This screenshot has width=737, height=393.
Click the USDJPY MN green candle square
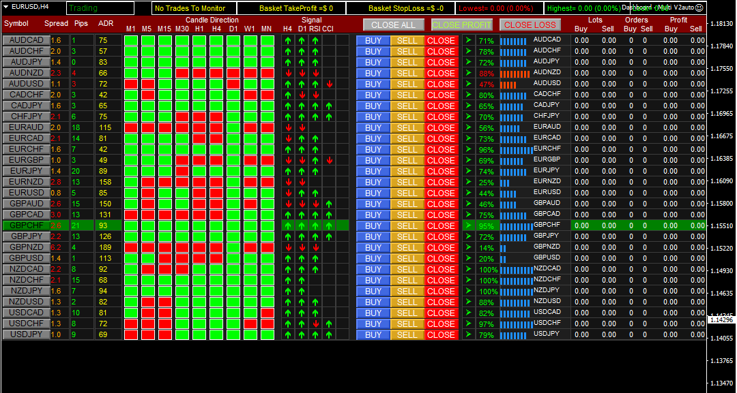point(267,334)
